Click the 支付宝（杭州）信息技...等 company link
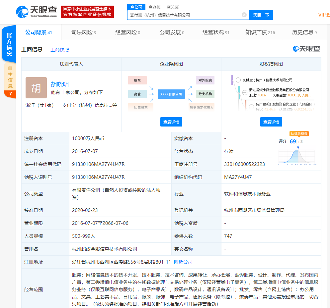Image resolution: width=330 pixels, height=308 pixels. 89,105
